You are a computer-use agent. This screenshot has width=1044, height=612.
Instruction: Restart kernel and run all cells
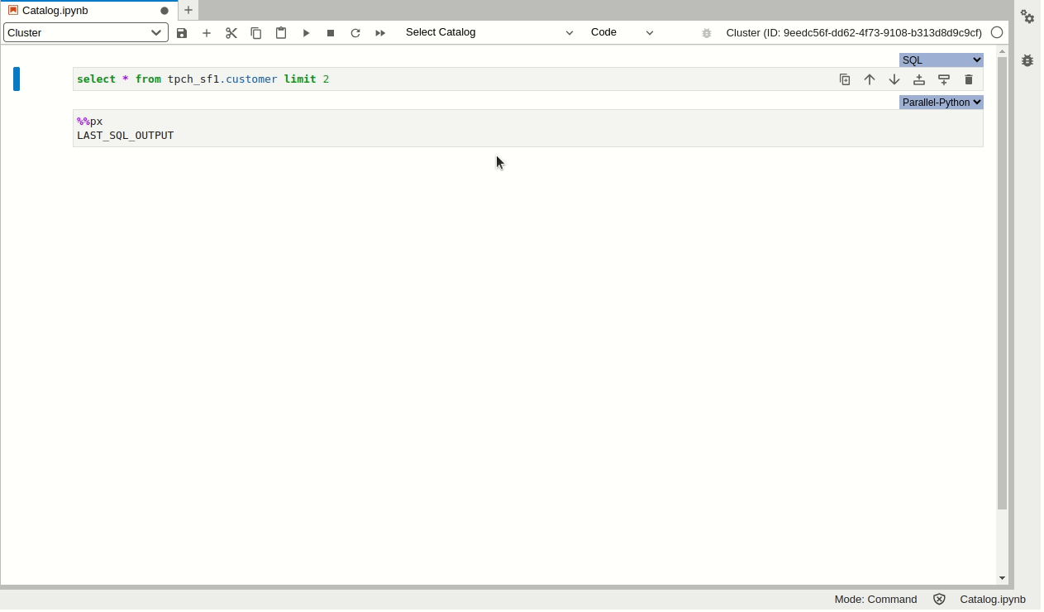[x=380, y=33]
